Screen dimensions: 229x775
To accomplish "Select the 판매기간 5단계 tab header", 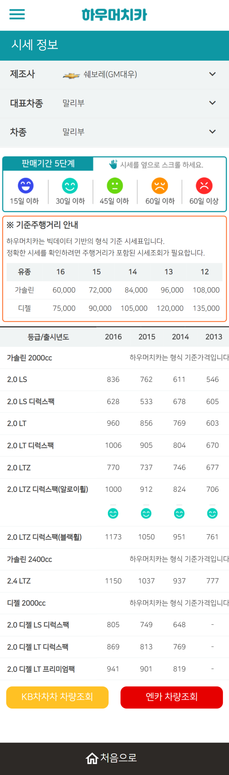I will pyautogui.click(x=48, y=164).
